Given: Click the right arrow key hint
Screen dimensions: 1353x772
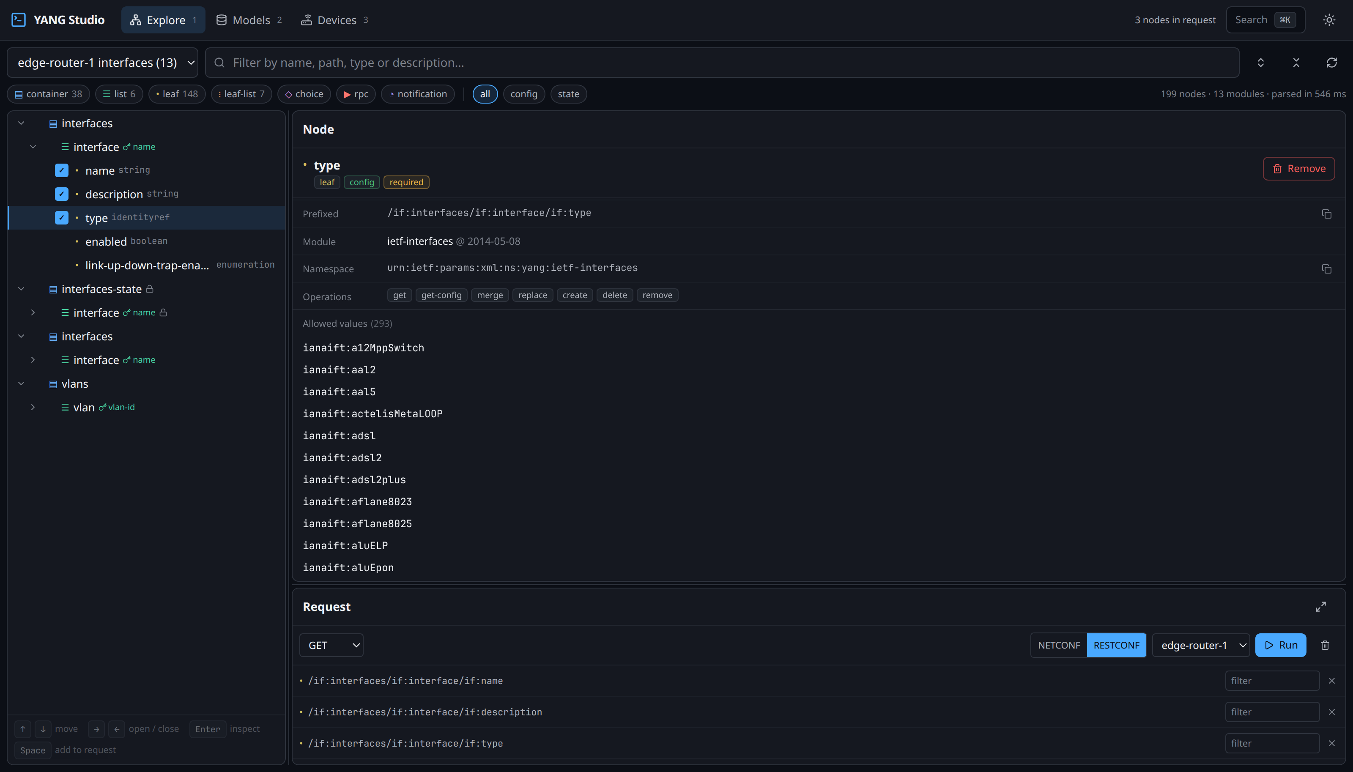Looking at the screenshot, I should [96, 729].
